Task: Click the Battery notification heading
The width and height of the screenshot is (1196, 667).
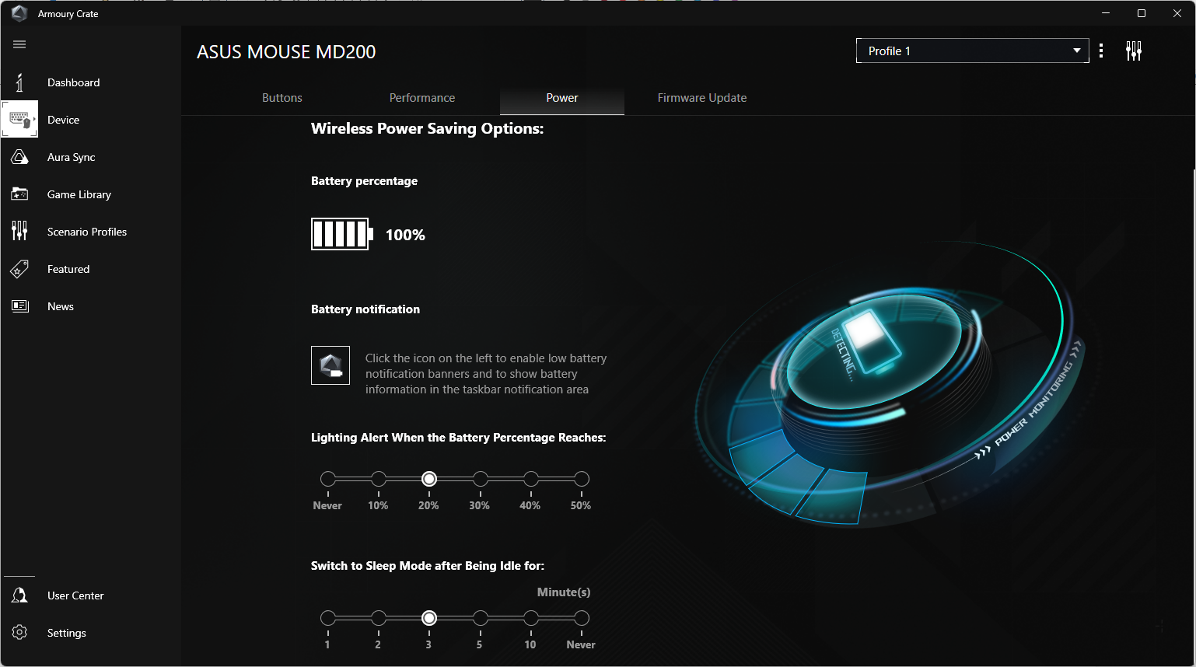Action: 365,309
